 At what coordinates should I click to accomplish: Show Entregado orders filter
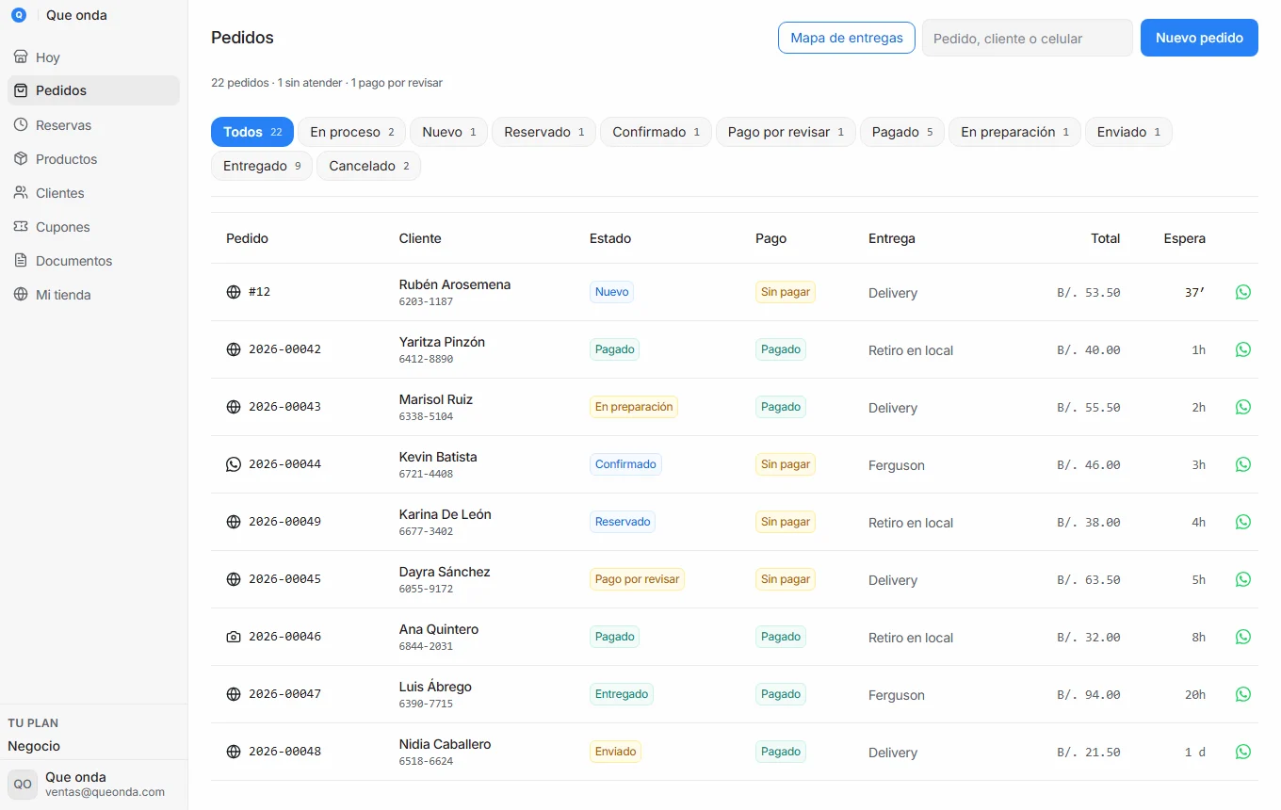(262, 166)
